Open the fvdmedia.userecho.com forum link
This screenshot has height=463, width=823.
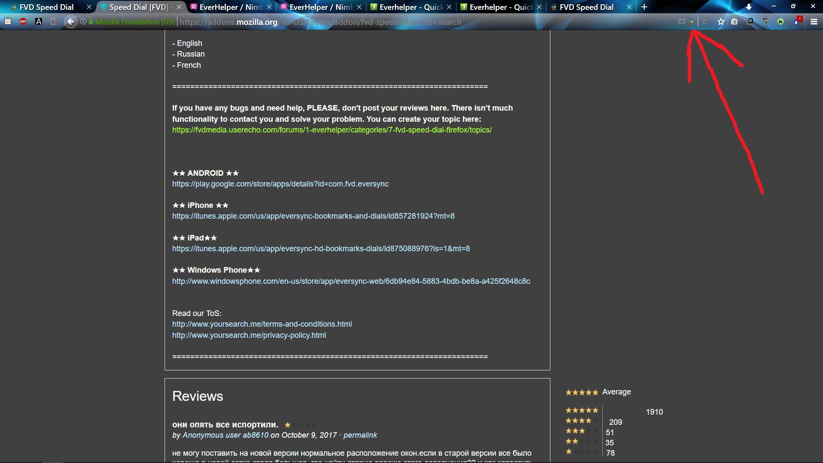[x=332, y=130]
